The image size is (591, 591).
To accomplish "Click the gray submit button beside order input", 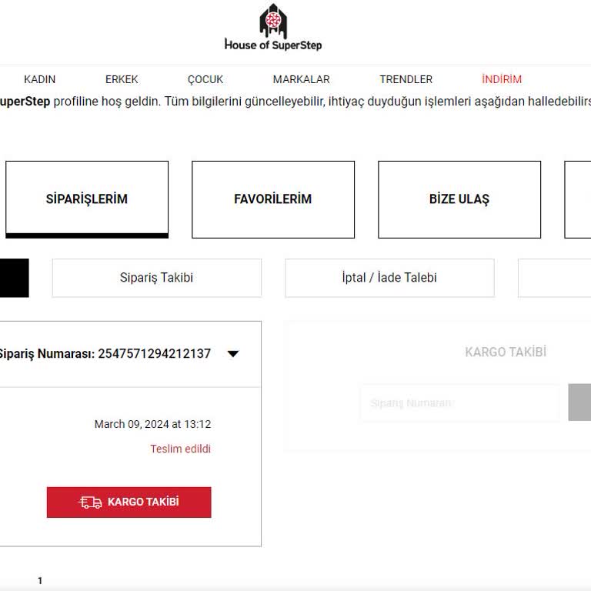I will (579, 402).
